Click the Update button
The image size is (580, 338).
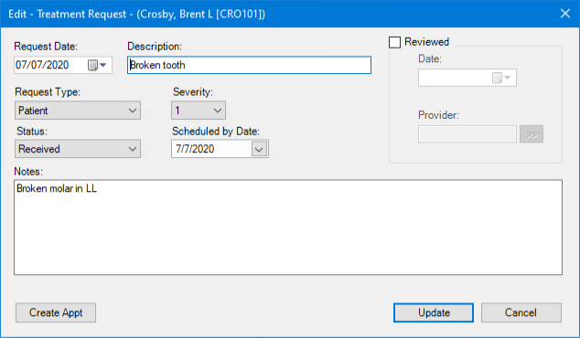tap(434, 313)
